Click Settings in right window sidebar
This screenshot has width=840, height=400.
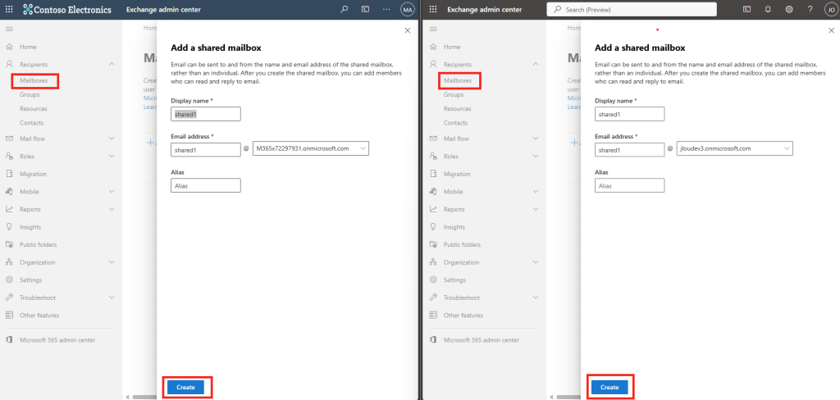(454, 280)
